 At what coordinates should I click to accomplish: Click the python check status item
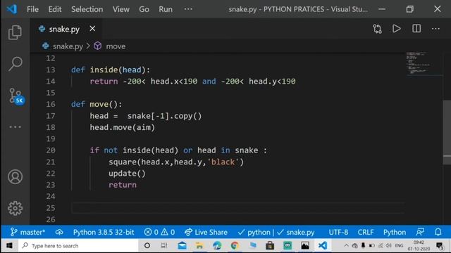254,232
